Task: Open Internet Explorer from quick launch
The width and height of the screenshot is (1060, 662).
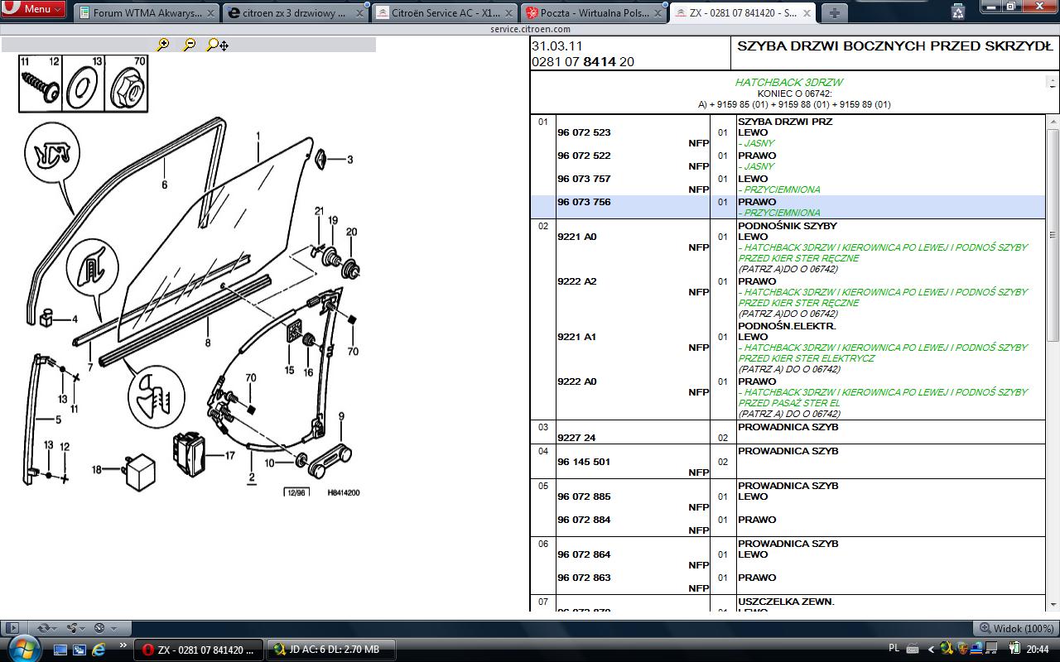Action: point(99,650)
